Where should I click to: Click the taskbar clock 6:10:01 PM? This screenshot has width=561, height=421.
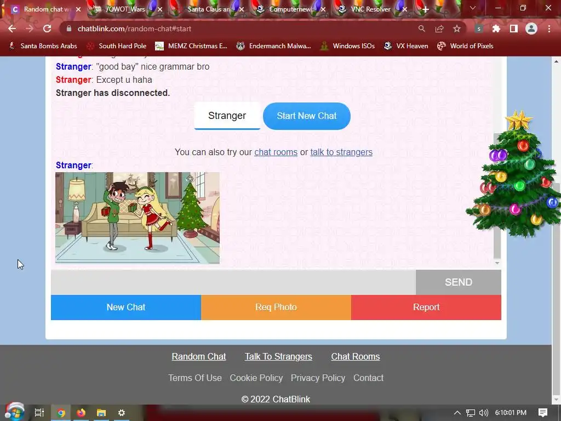point(511,413)
